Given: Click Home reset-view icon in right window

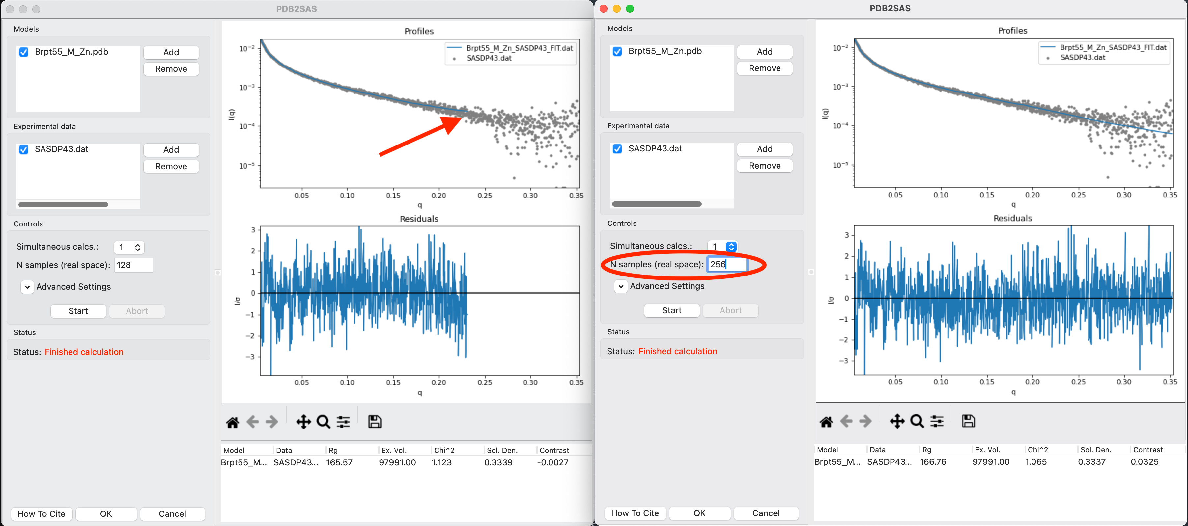Looking at the screenshot, I should point(826,421).
